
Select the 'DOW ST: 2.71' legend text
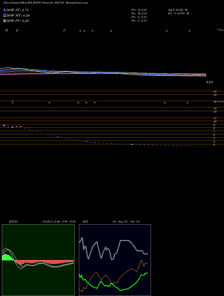pos(17,10)
